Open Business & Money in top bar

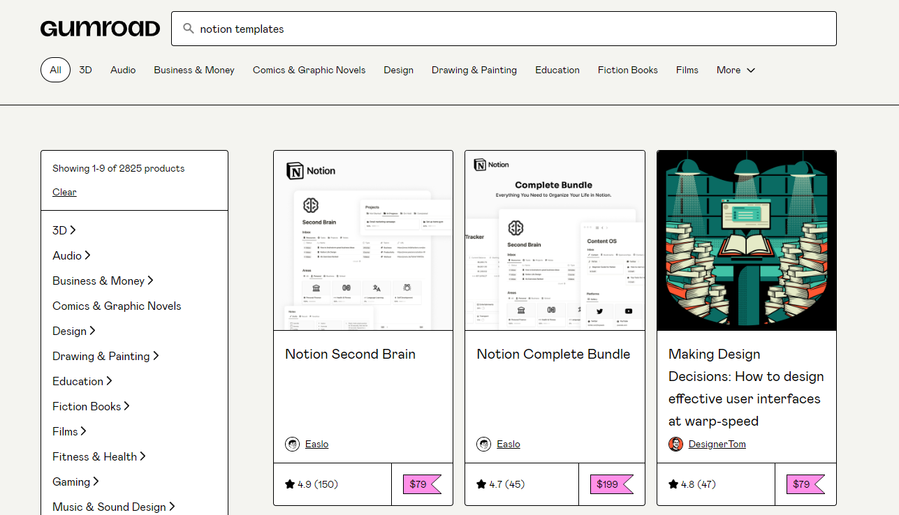tap(194, 70)
